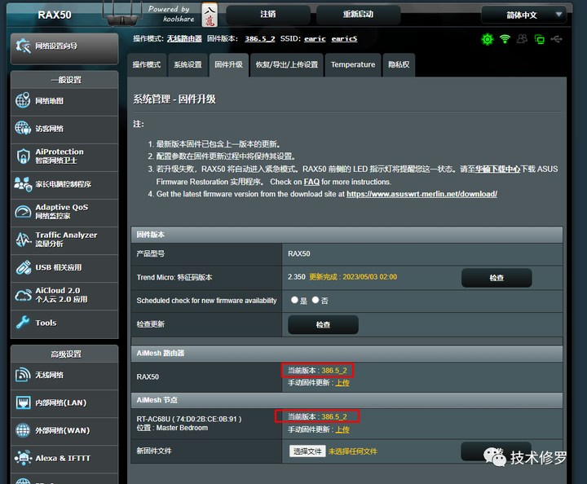Open AiProtection shield icon
587x484 pixels.
pos(23,156)
